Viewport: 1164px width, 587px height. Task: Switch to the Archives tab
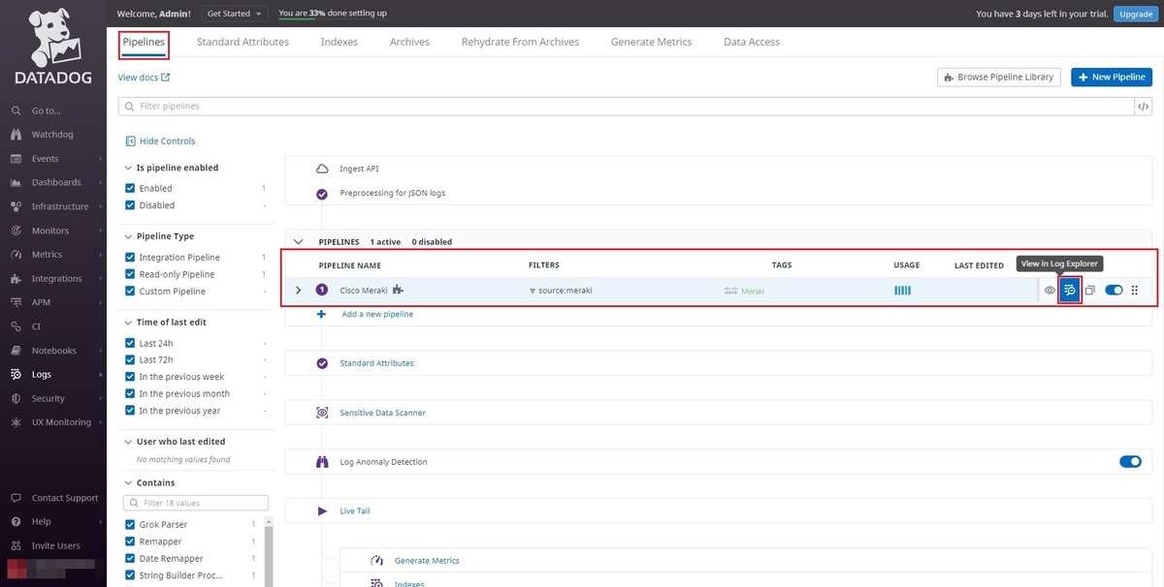tap(408, 42)
